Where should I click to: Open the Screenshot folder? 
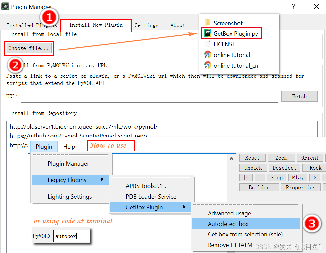pyautogui.click(x=228, y=23)
